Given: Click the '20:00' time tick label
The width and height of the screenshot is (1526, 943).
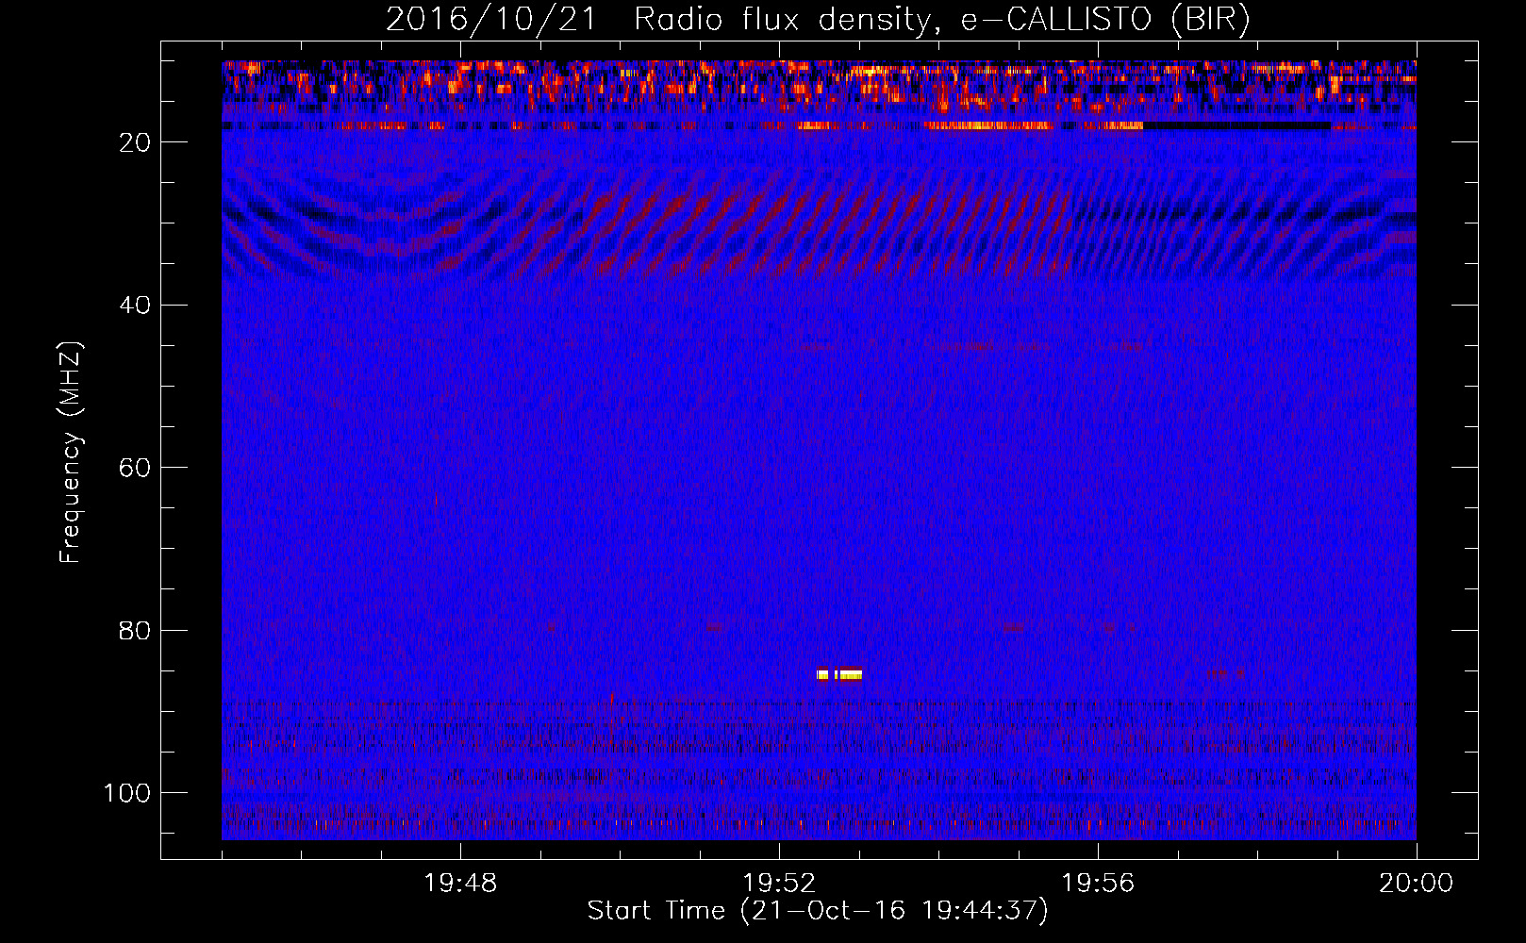Looking at the screenshot, I should point(1417,884).
